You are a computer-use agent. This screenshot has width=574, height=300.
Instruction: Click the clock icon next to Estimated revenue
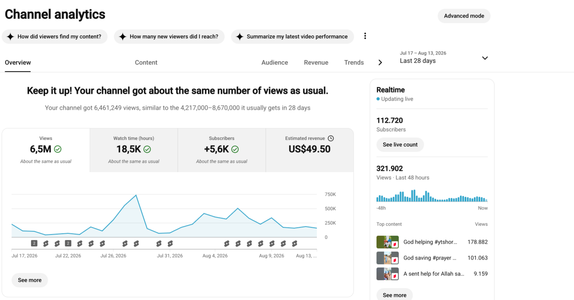331,138
